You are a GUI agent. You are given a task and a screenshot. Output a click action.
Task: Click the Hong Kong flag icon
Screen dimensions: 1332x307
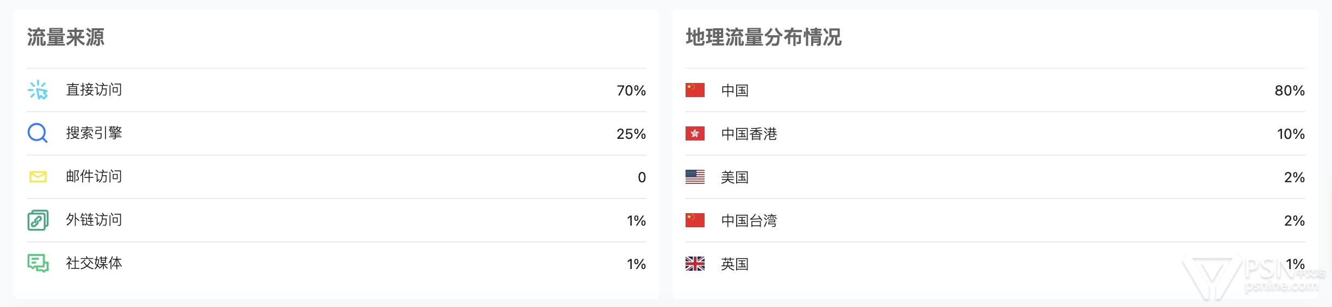click(x=695, y=133)
